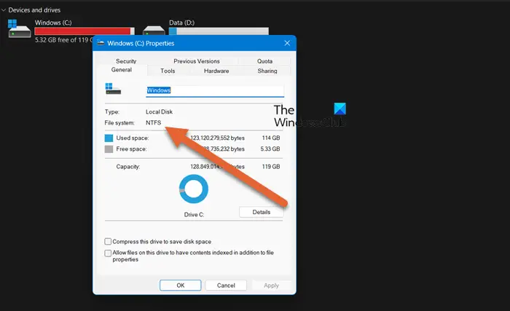This screenshot has height=311, width=510.
Task: Click the 119 GB capacity value
Action: (271, 167)
